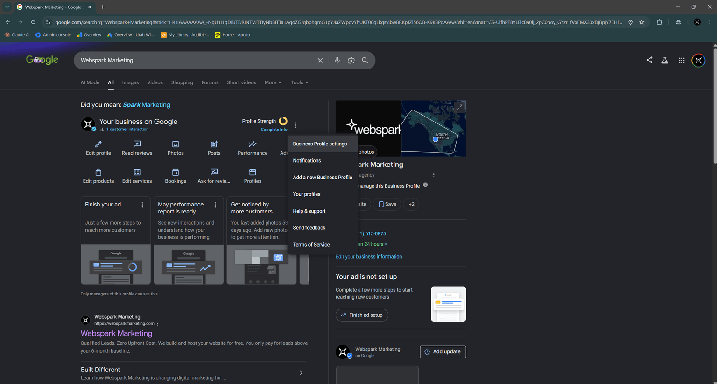Click the Add update button

click(x=443, y=352)
